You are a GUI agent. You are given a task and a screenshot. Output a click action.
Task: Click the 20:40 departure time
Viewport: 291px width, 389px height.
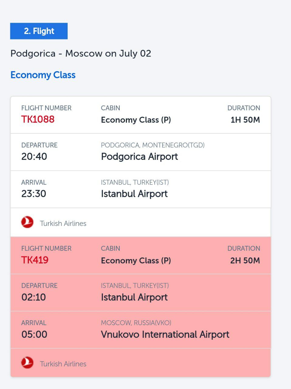[x=34, y=157]
